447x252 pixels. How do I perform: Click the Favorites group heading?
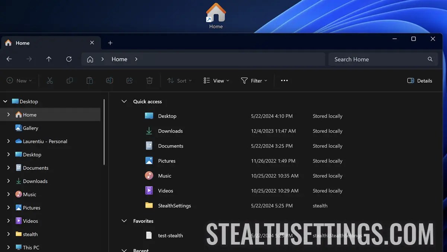point(143,221)
